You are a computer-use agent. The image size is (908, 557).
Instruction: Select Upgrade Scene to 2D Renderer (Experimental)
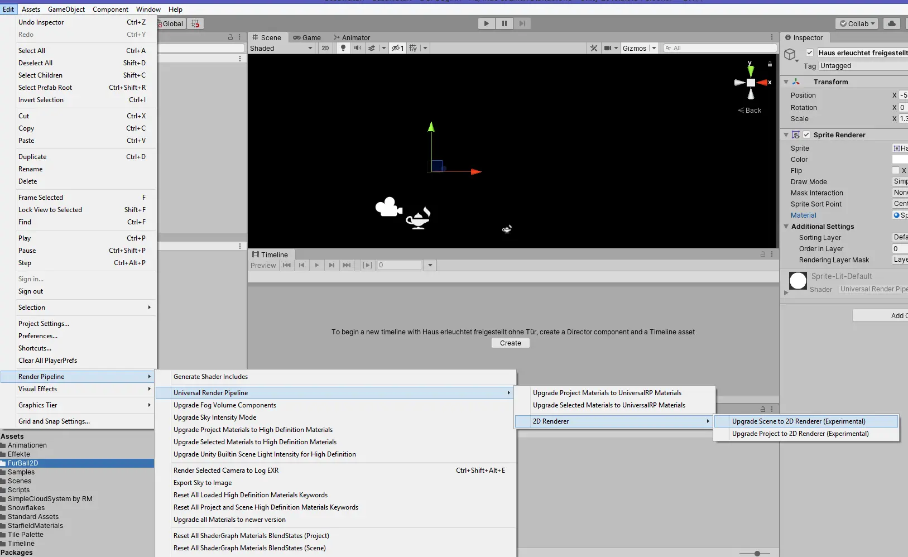(806, 421)
